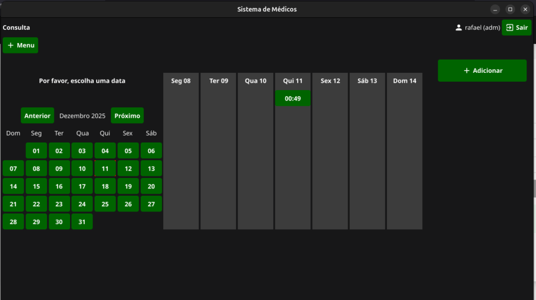
Task: Select day 11 in the December calendar
Action: click(105, 169)
